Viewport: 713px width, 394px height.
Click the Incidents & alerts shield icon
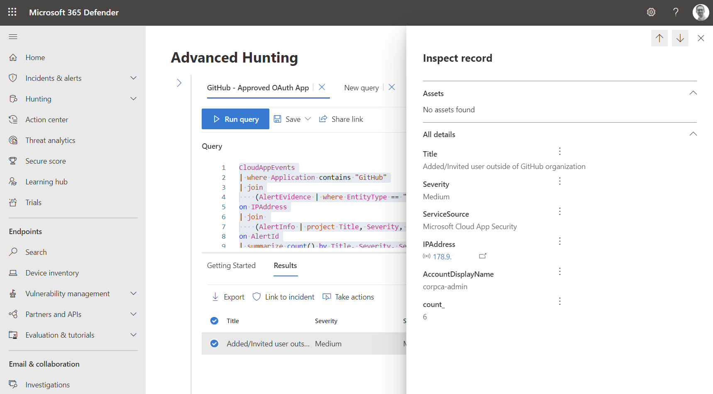[x=13, y=78]
